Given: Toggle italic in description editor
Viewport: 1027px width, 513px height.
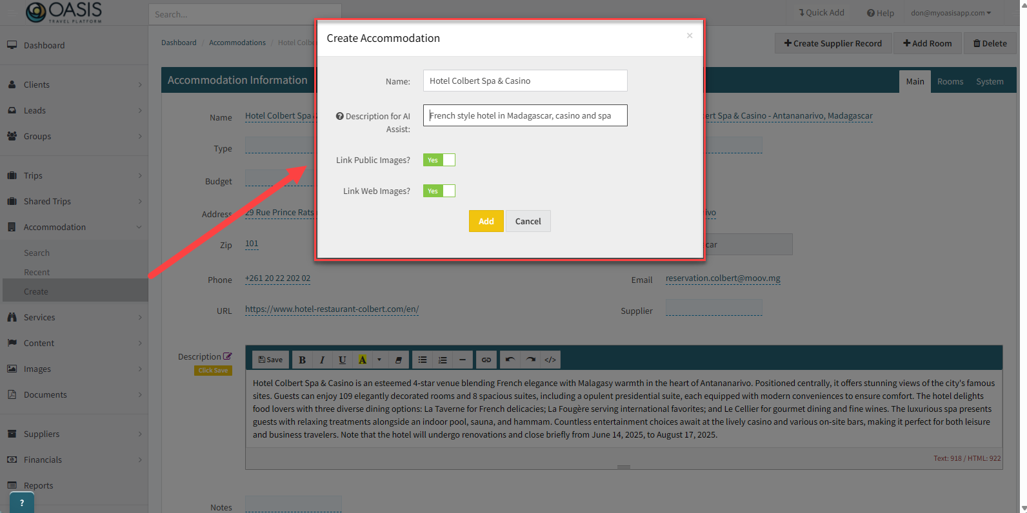Looking at the screenshot, I should (322, 360).
